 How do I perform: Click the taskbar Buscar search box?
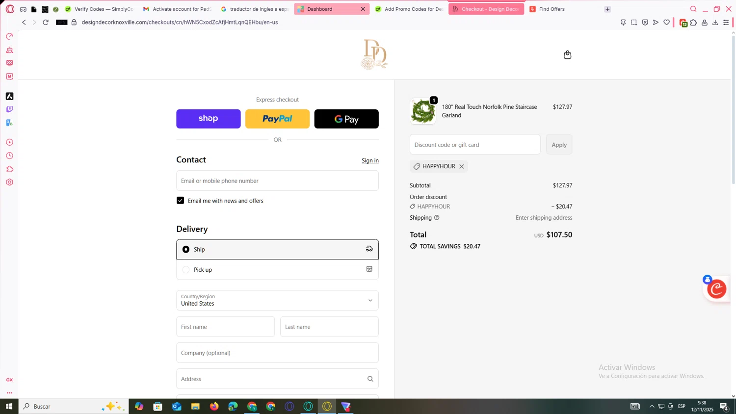click(x=74, y=406)
